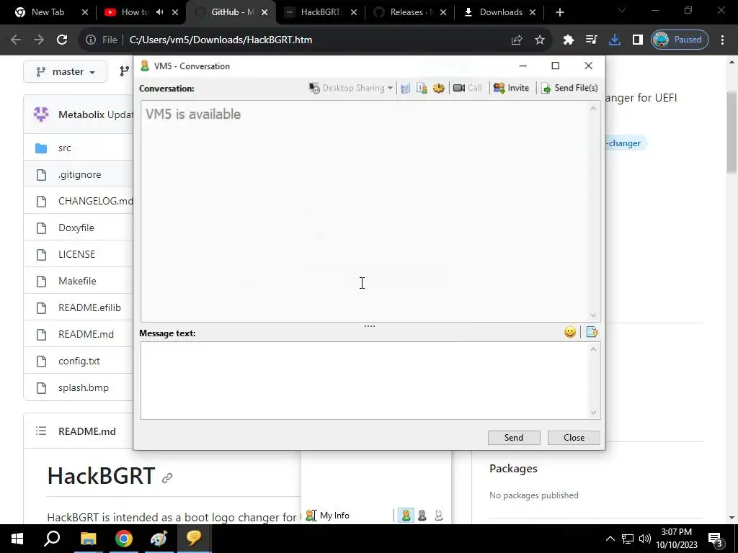Open Chrome three-dot menu
This screenshot has width=738, height=553.
[x=722, y=40]
